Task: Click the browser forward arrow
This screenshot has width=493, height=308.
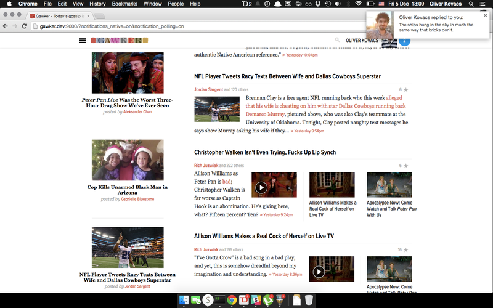Action: [x=15, y=26]
